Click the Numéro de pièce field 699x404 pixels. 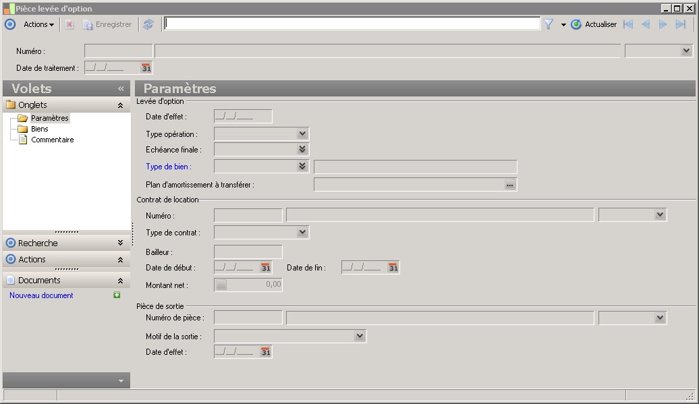(248, 318)
